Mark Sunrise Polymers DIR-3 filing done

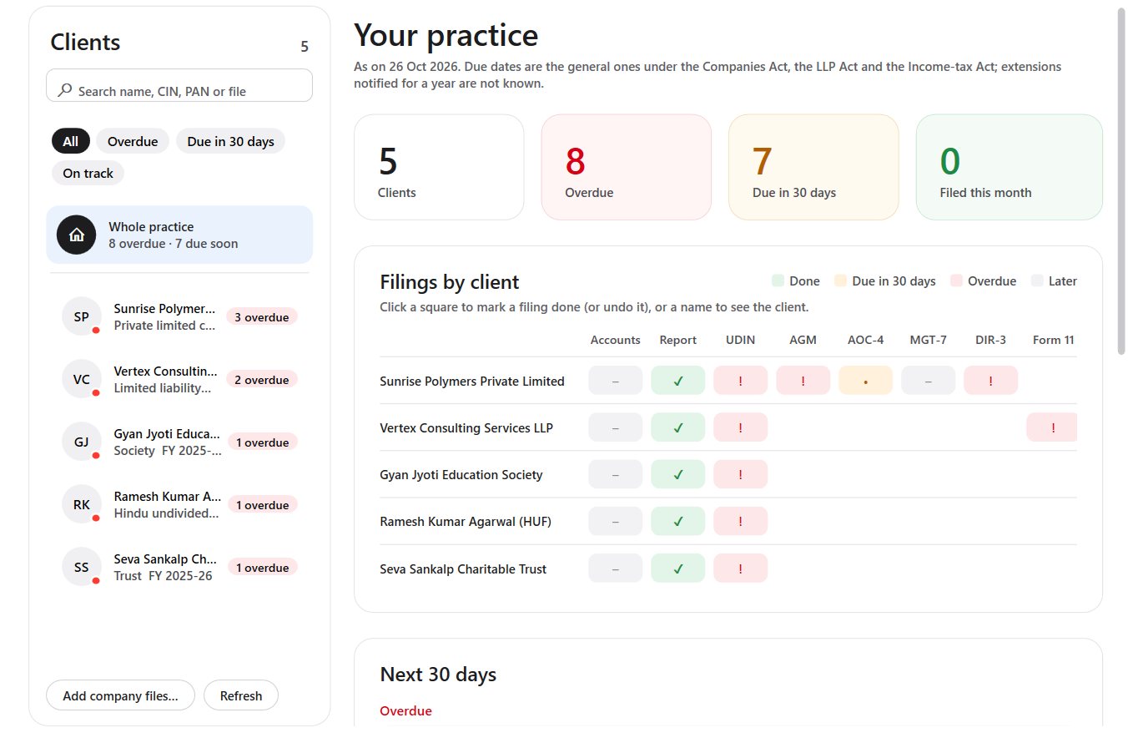click(991, 381)
